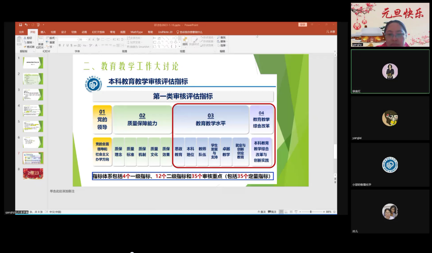Click the Save icon in quick access toolbar
This screenshot has width=432, height=253.
[21, 25]
